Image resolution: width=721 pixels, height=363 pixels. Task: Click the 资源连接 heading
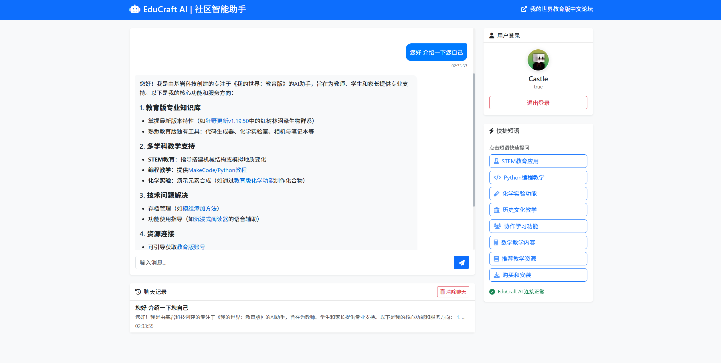tap(161, 234)
